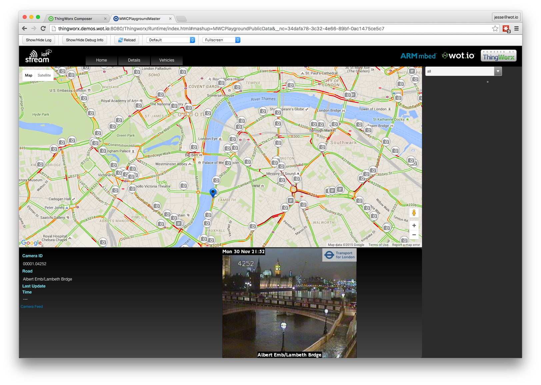
Task: Click the ARM mbed logo
Action: [x=418, y=56]
